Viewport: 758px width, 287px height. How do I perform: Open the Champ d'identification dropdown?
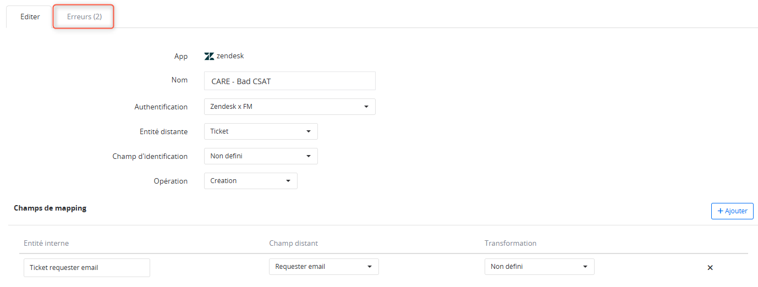[x=261, y=156]
